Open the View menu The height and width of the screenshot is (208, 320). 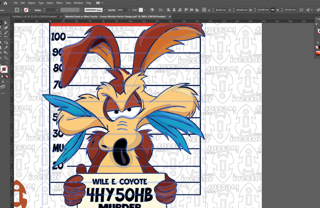pos(68,3)
